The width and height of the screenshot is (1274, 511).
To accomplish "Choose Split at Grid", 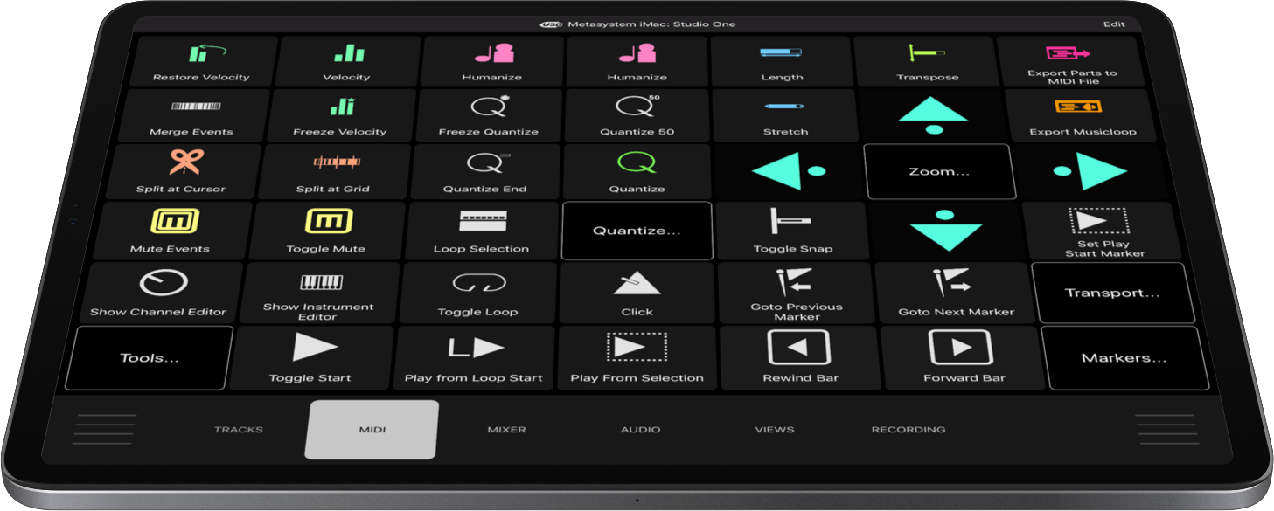I will [335, 171].
